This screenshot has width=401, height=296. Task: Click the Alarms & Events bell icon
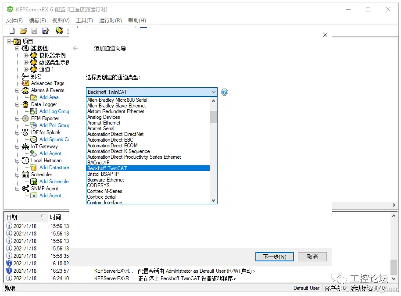(x=25, y=90)
